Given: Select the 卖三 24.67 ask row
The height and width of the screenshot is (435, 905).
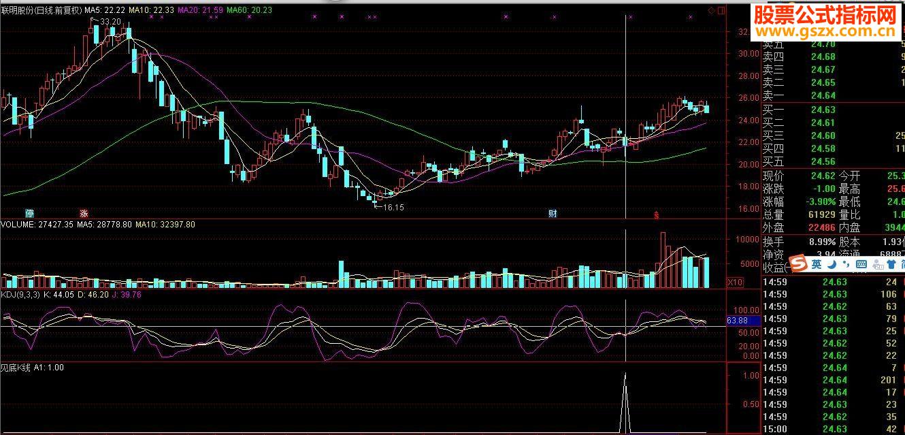Looking at the screenshot, I should coord(832,69).
